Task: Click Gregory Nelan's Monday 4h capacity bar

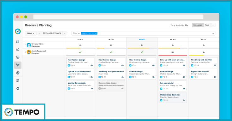Action: click(x=80, y=48)
